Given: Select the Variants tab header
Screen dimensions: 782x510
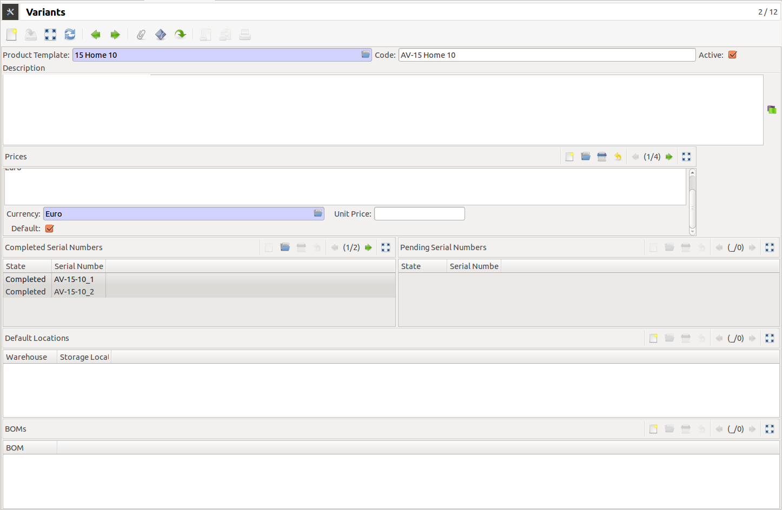Looking at the screenshot, I should (45, 11).
